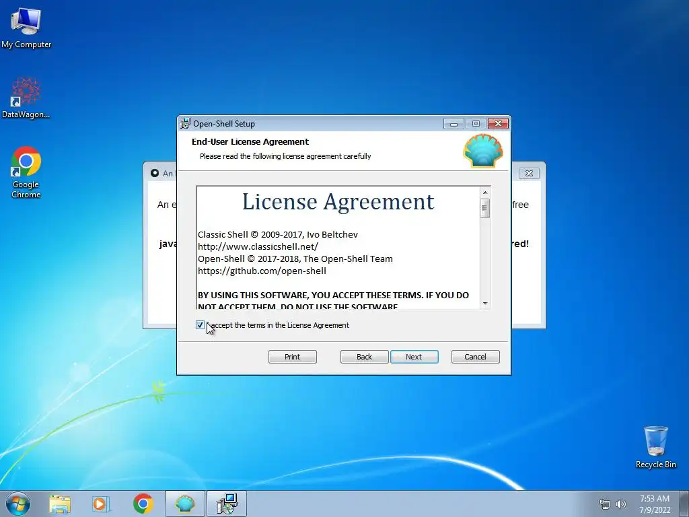This screenshot has height=517, width=689.
Task: Select the DataWagon desktop shortcut
Action: (x=26, y=98)
